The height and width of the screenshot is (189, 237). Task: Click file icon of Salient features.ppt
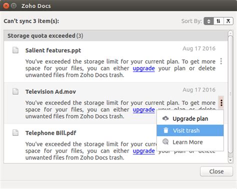[x=15, y=50]
